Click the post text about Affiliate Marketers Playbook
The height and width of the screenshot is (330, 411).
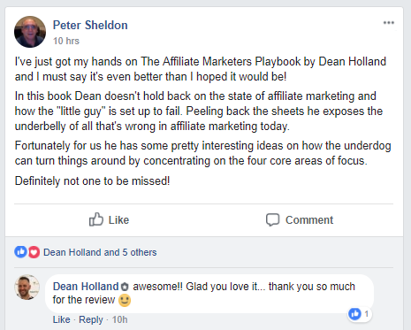[x=201, y=69]
